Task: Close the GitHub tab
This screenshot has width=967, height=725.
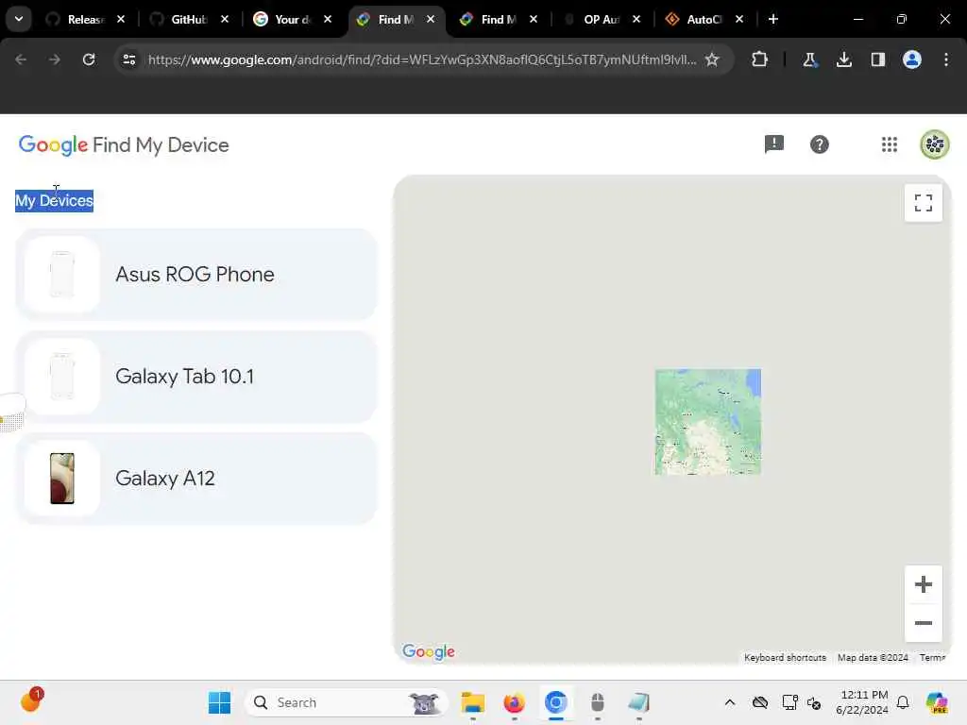Action: [x=225, y=19]
